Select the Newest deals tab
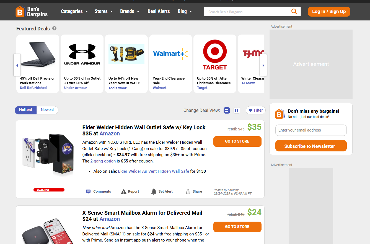Screen dimensions: 370x244 click(48, 110)
